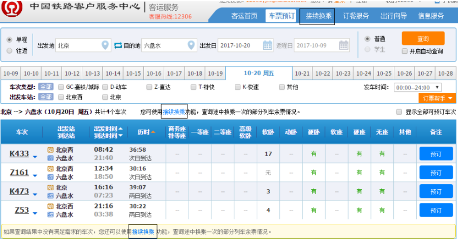Enable 显示全部可预订车次 checkbox
This screenshot has width=458, height=240.
tap(399, 112)
